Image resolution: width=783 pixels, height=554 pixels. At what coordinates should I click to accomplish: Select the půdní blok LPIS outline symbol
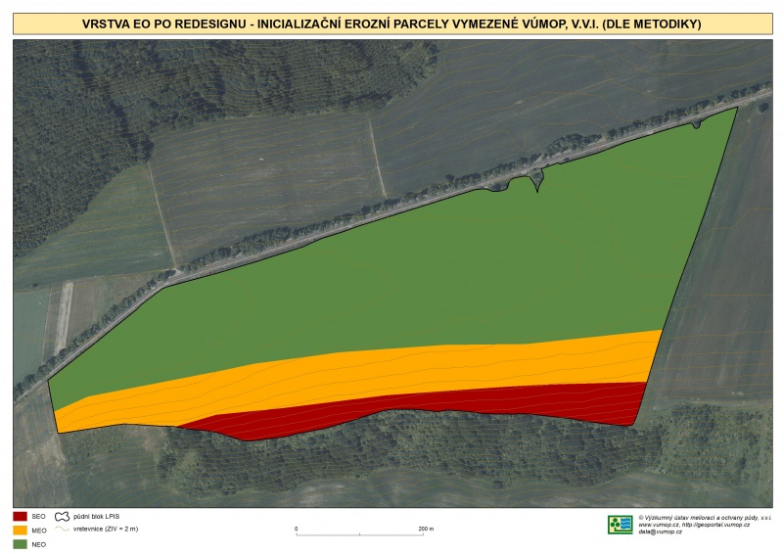pyautogui.click(x=63, y=516)
